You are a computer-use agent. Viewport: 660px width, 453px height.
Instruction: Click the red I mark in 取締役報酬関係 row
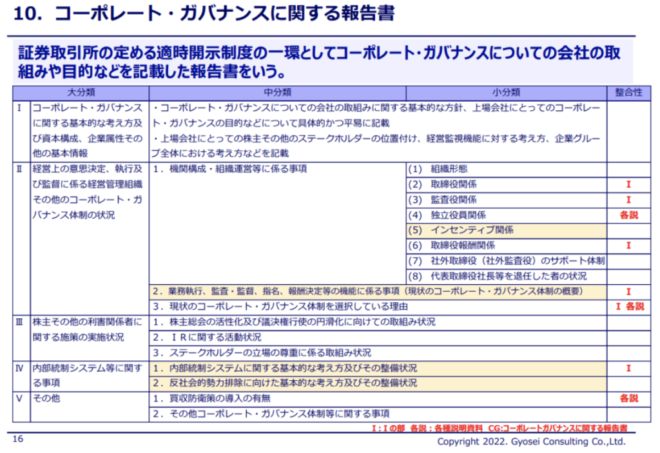(628, 246)
